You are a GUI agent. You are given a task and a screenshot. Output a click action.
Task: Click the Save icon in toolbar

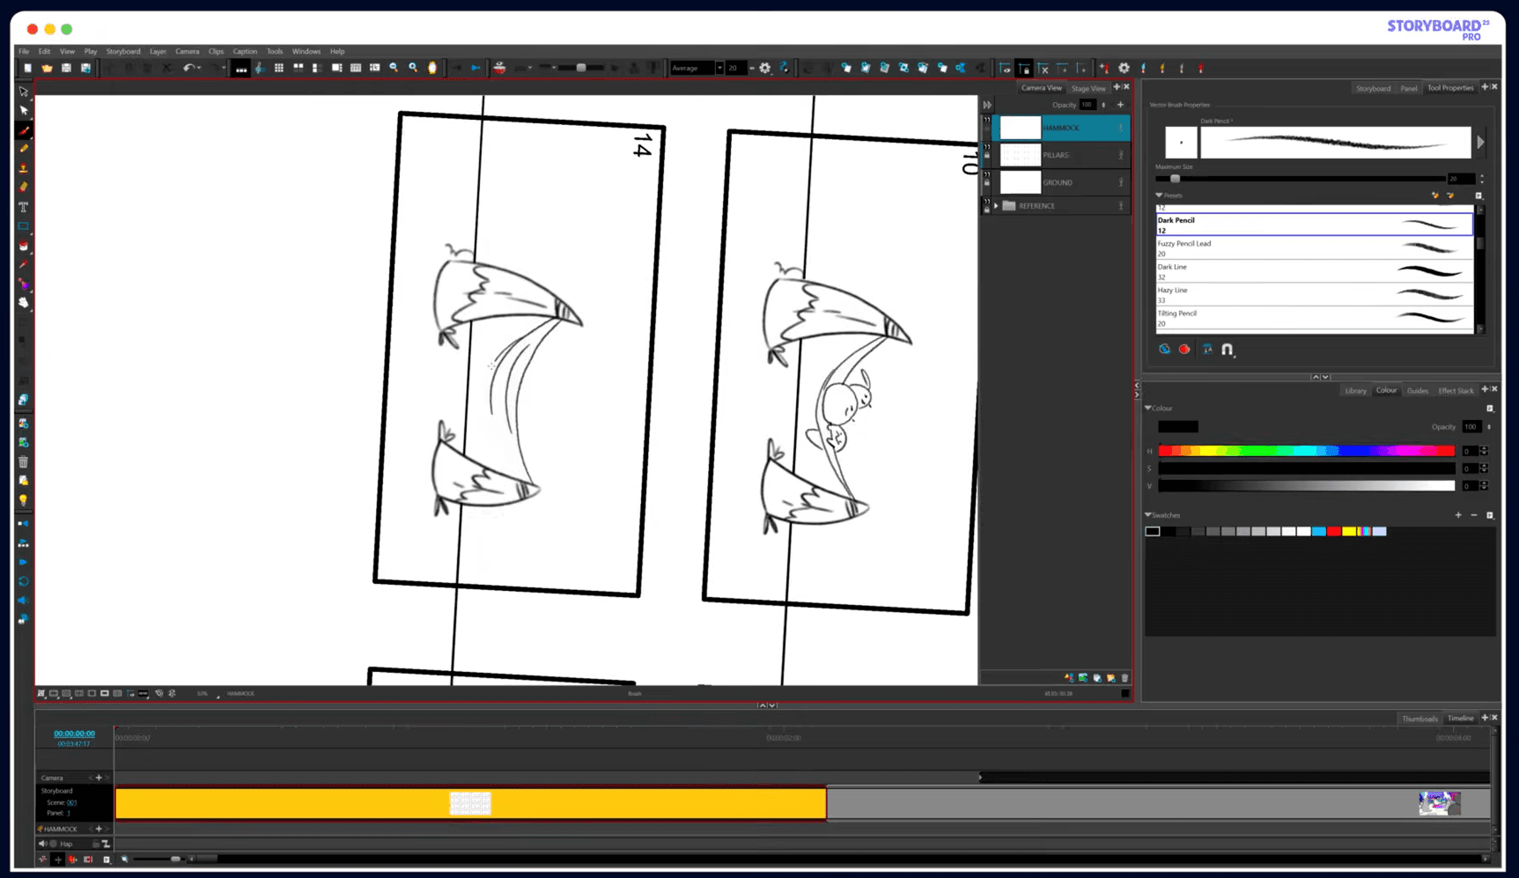pos(66,68)
